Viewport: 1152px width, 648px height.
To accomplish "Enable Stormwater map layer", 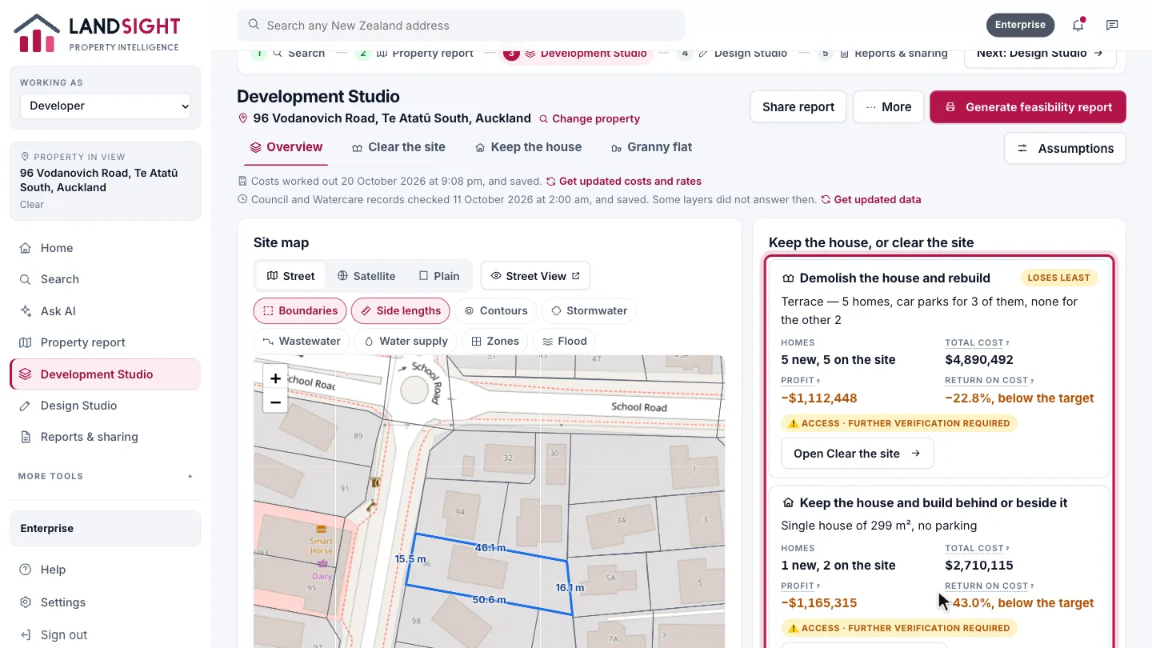I will pyautogui.click(x=589, y=310).
